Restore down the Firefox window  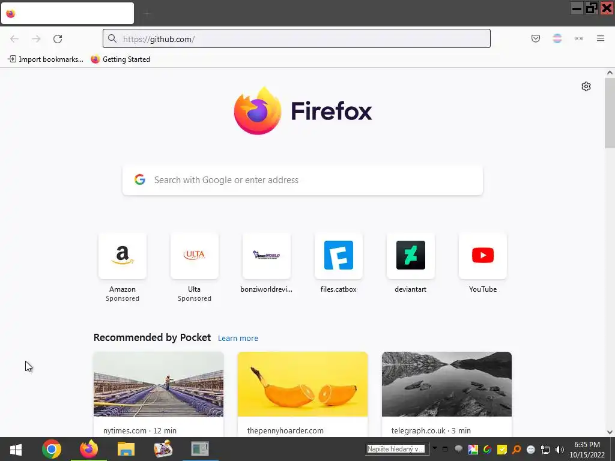[x=592, y=8]
